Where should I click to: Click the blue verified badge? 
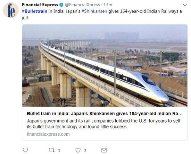coord(61,5)
